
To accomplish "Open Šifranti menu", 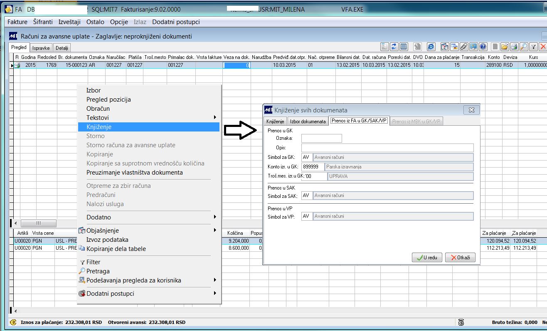I will point(43,22).
